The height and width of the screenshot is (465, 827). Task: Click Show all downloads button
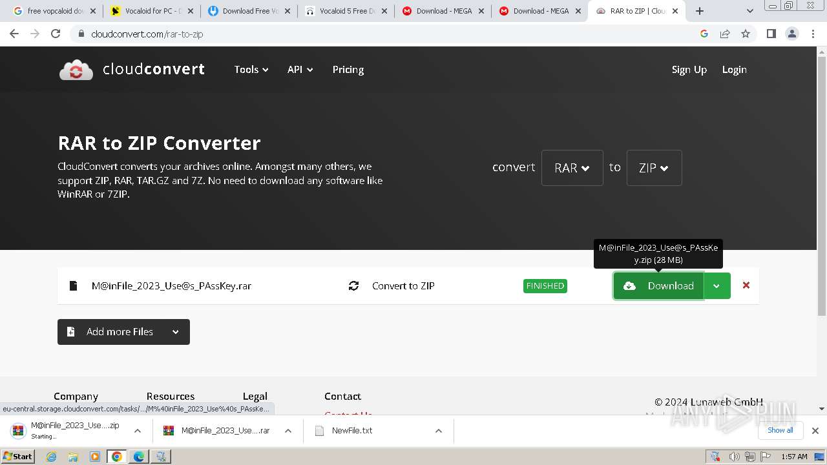pyautogui.click(x=780, y=430)
